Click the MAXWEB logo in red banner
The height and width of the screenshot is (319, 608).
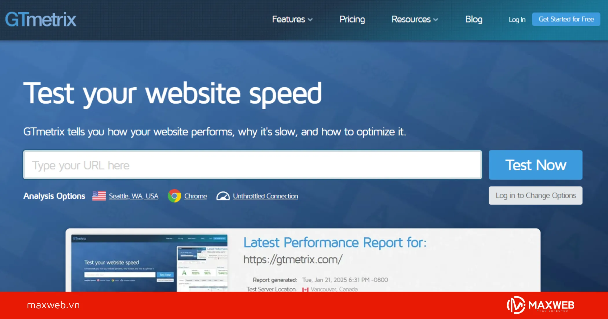point(540,305)
